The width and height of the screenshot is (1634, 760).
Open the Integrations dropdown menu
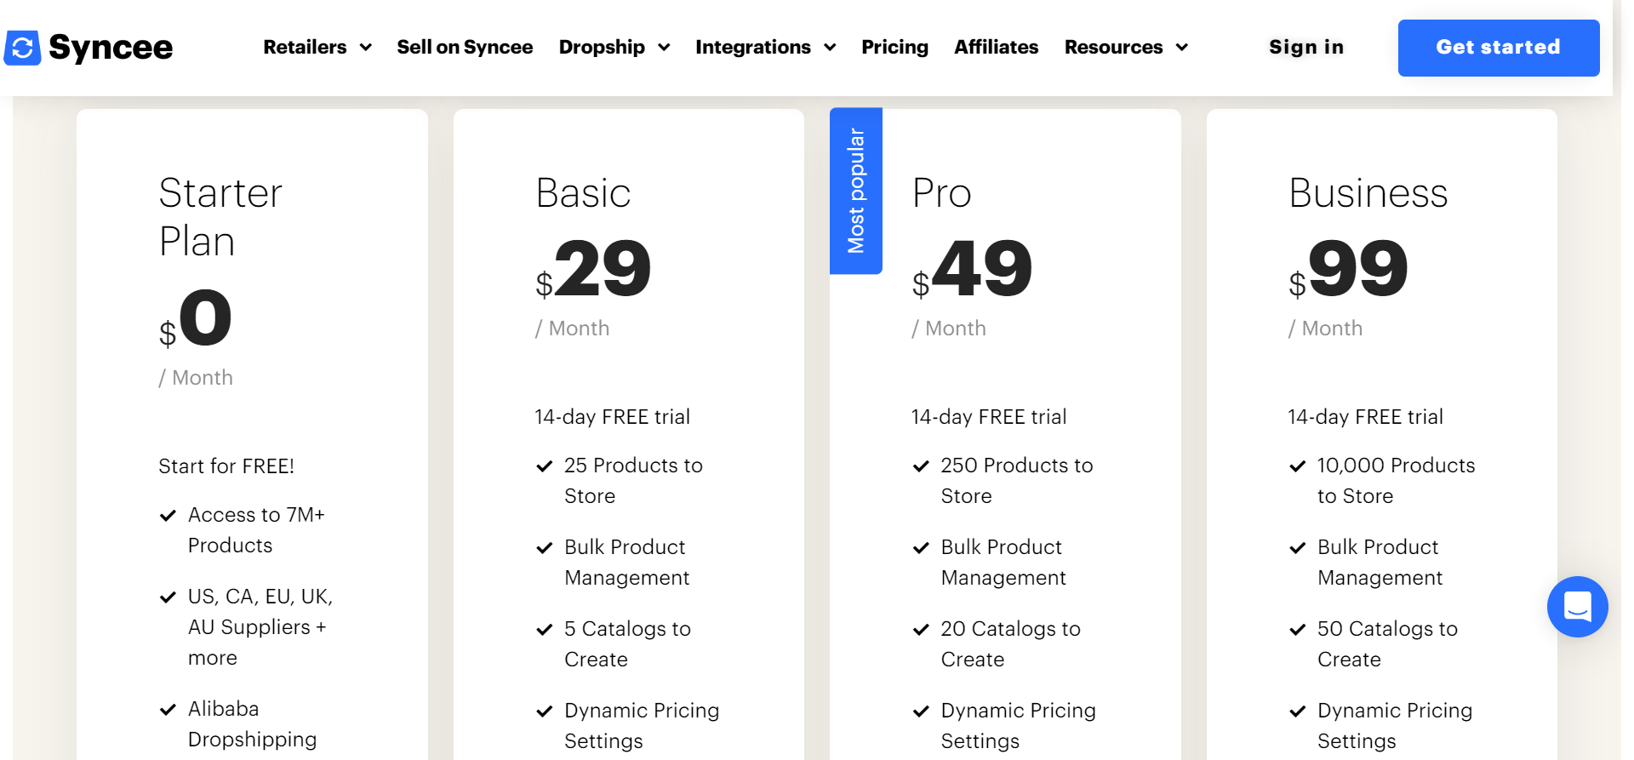(x=765, y=48)
